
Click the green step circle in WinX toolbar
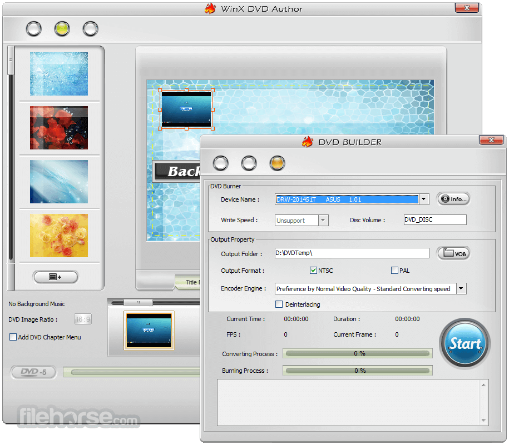coord(62,28)
